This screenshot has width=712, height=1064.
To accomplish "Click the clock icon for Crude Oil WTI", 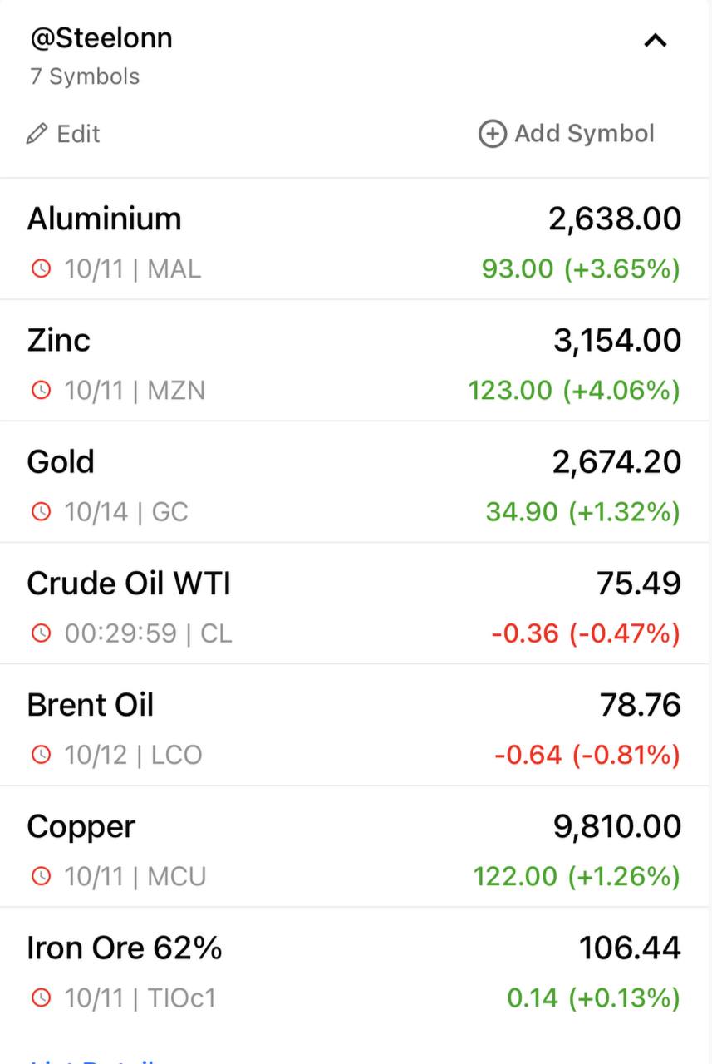I will (41, 633).
